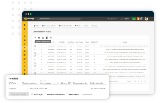Open the Tabelas menu
160x103 pixels.
point(87,26)
